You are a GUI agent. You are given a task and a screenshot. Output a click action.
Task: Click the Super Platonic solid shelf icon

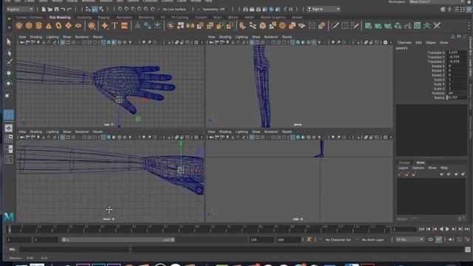click(x=92, y=26)
